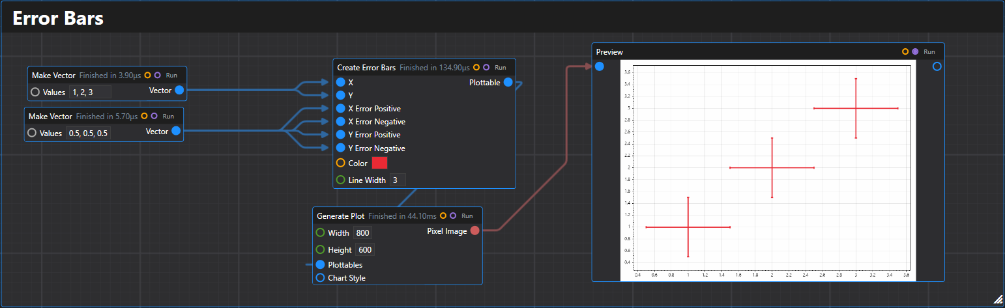Select the Create Error Bars node title
Image resolution: width=1005 pixels, height=308 pixels.
coord(366,67)
